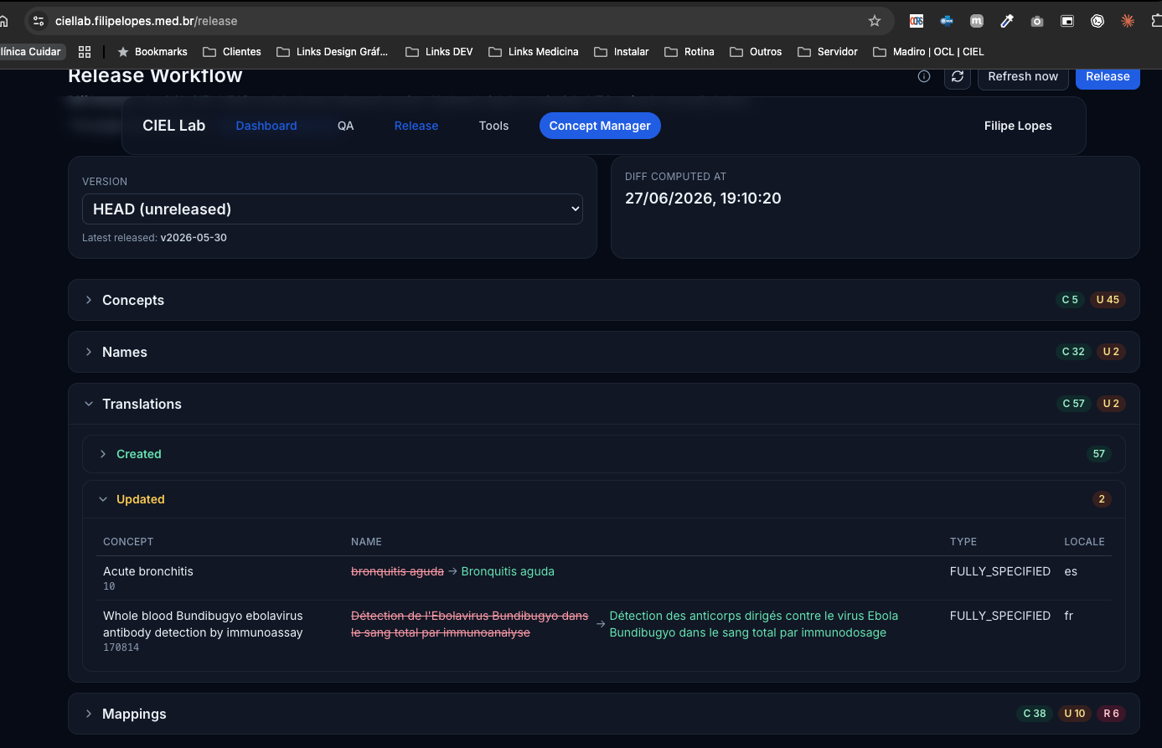Open the Concept Manager tab
The height and width of the screenshot is (748, 1162).
[600, 126]
